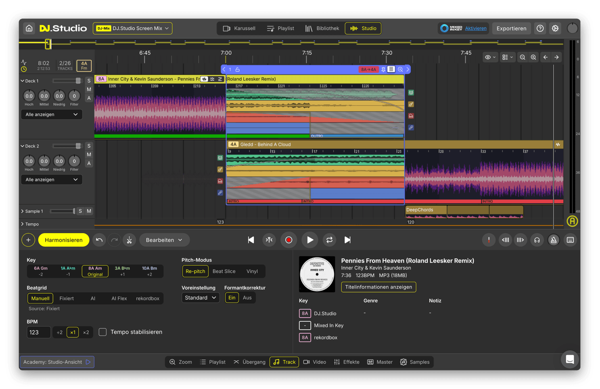Nudge beats right with the bars-right icon

521,240
